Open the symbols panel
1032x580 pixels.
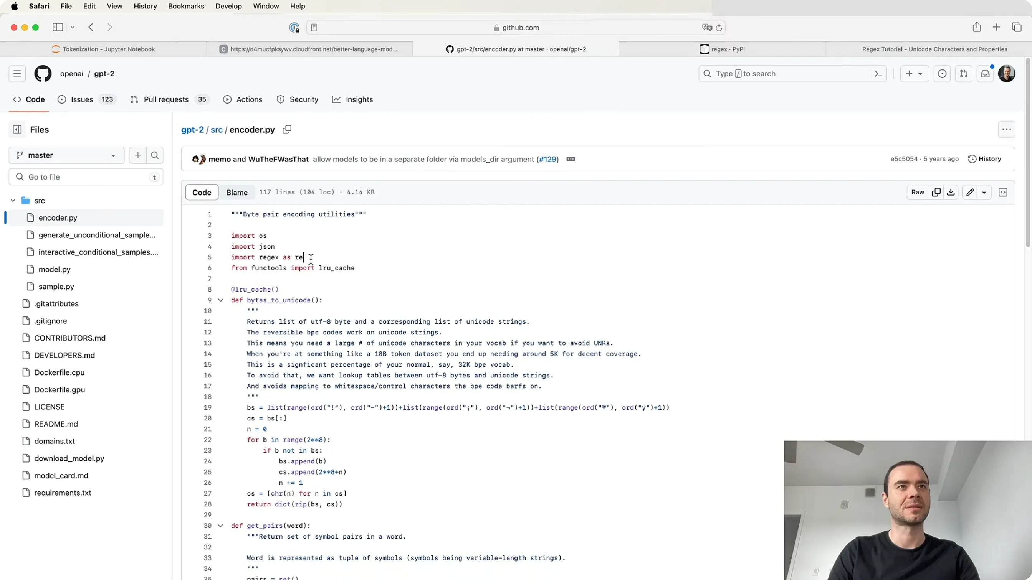coord(1003,193)
